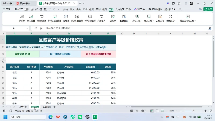The height and width of the screenshot is (121, 215).
Task: Click the fx insert function icon
Action: coord(41,28)
